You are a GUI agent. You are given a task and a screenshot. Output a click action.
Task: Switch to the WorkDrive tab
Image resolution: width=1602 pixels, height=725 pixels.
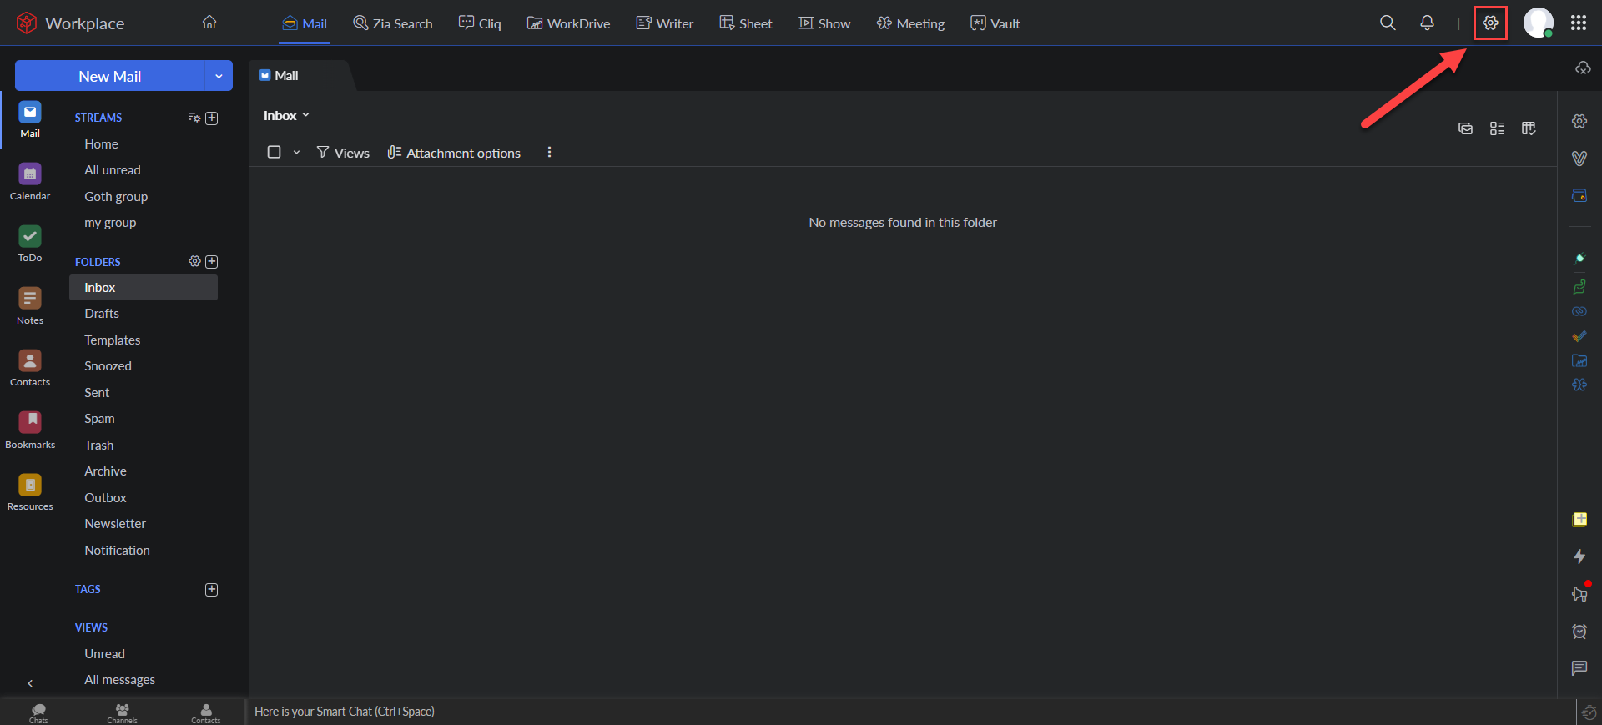pyautogui.click(x=568, y=23)
